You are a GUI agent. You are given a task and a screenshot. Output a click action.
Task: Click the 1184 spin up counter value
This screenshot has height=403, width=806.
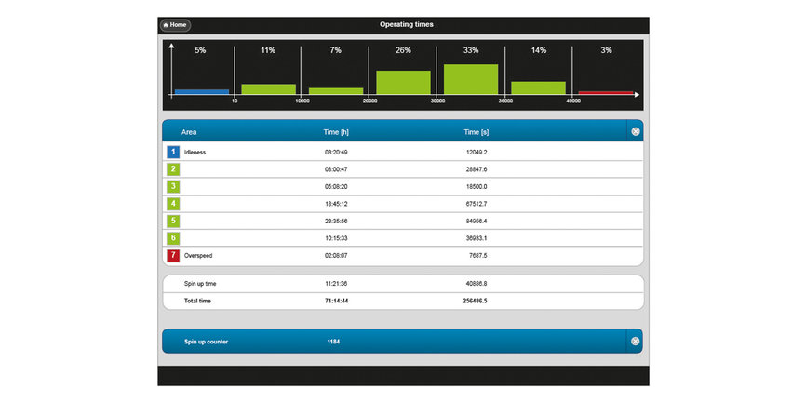pyautogui.click(x=333, y=342)
